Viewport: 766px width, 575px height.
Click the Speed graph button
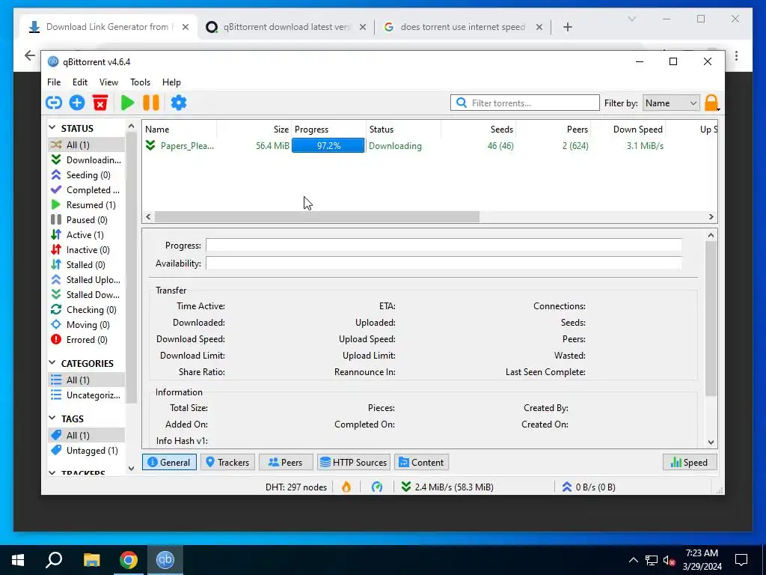[x=690, y=462]
